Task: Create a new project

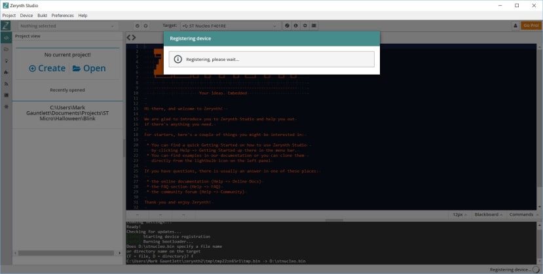Action: point(47,69)
